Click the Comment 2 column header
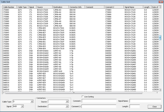 click(x=114, y=7)
